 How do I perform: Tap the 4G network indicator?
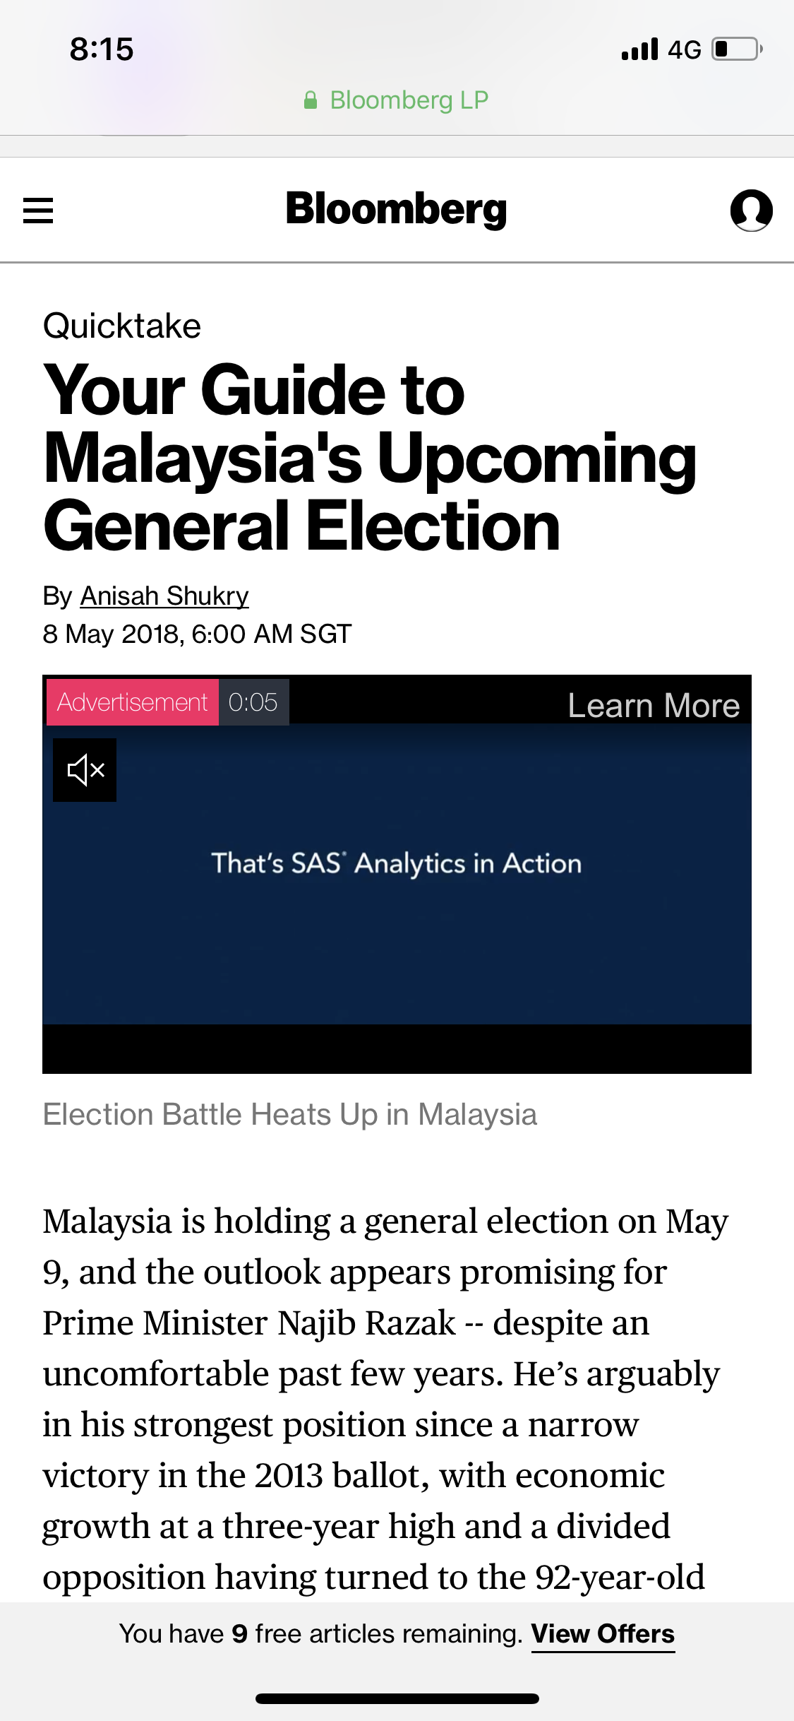pyautogui.click(x=685, y=49)
